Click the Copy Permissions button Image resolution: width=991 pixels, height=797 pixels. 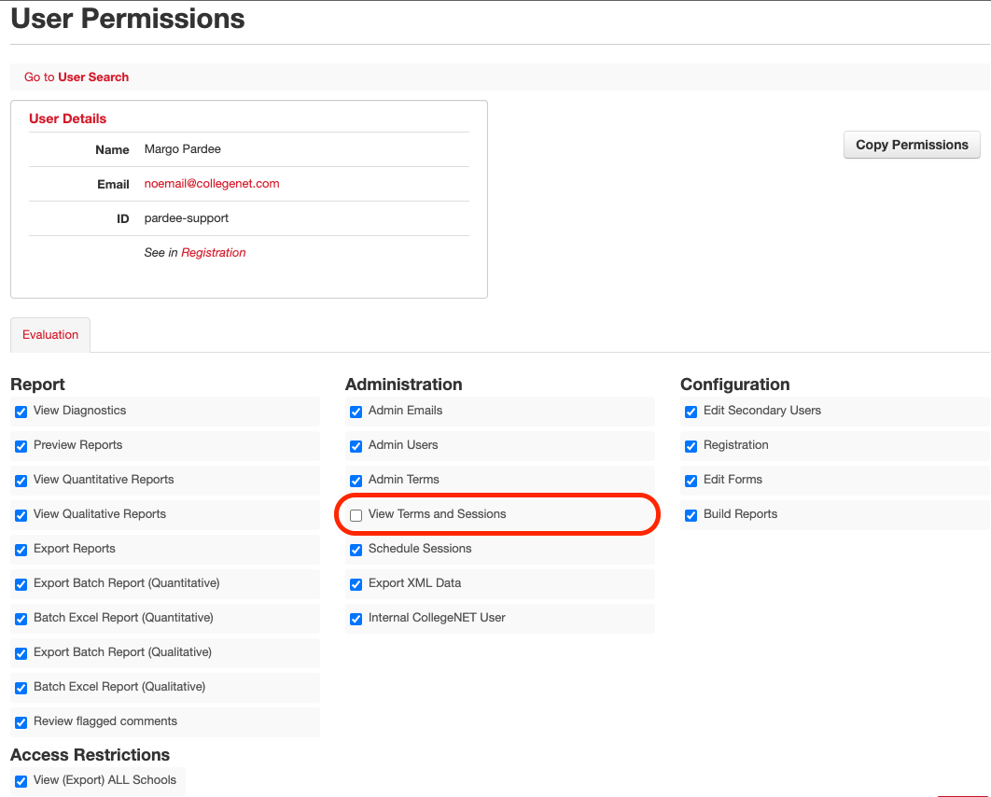(x=912, y=145)
